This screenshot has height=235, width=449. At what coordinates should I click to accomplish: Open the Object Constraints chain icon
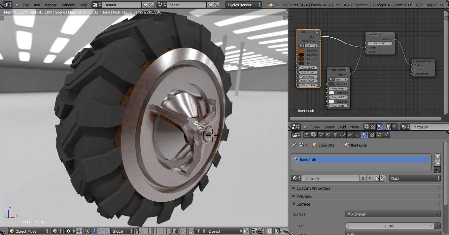pos(343,135)
